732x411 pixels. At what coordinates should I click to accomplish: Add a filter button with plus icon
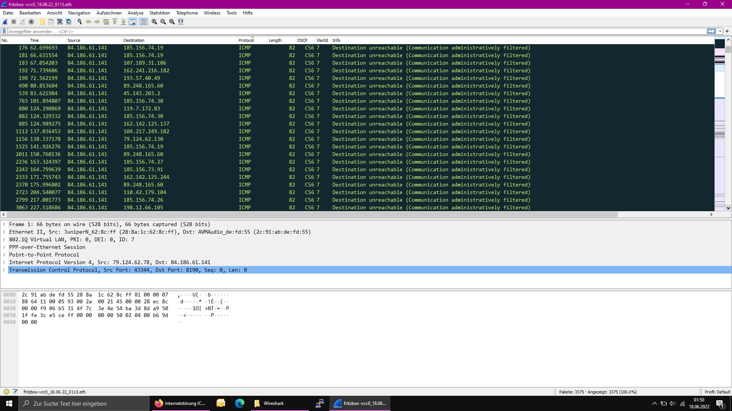coord(727,31)
